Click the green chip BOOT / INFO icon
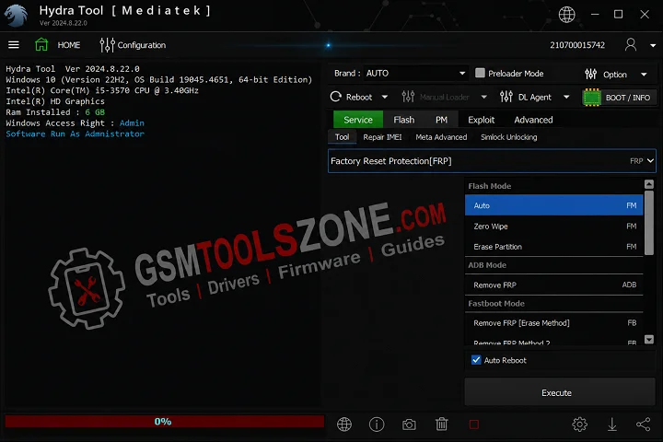 point(591,98)
